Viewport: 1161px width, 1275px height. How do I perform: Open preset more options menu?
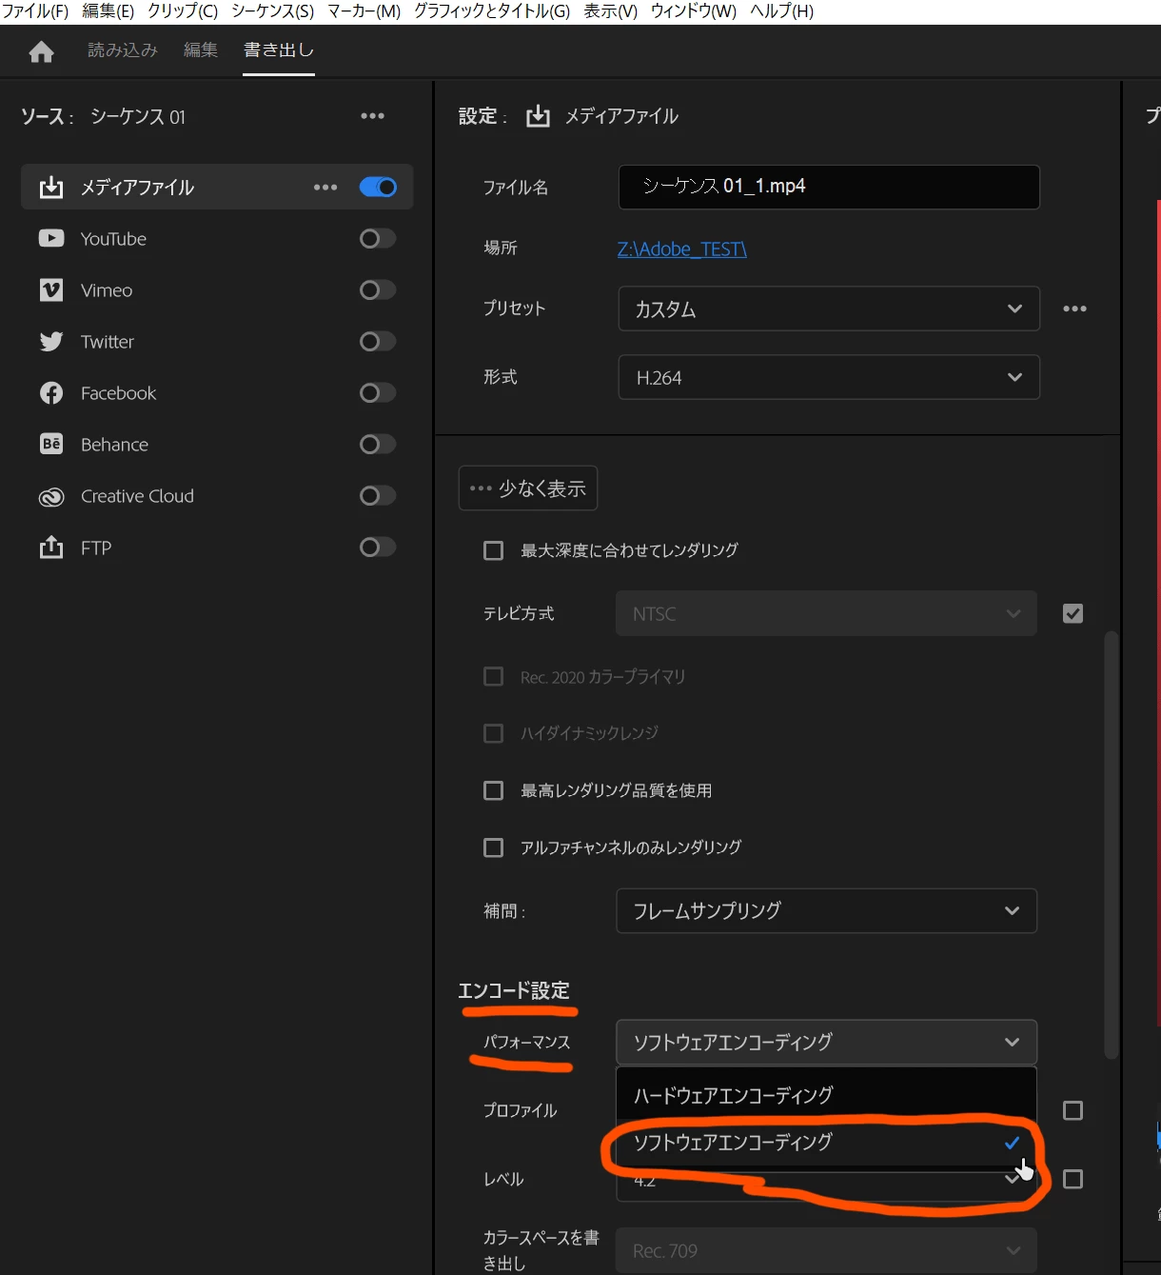coord(1074,309)
